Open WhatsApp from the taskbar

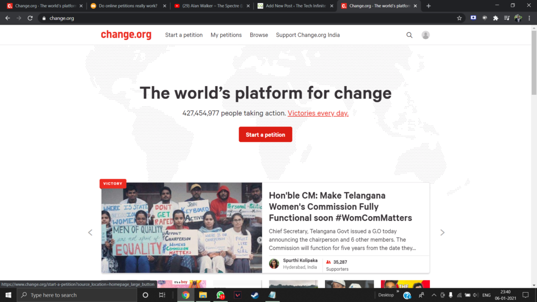point(221,295)
